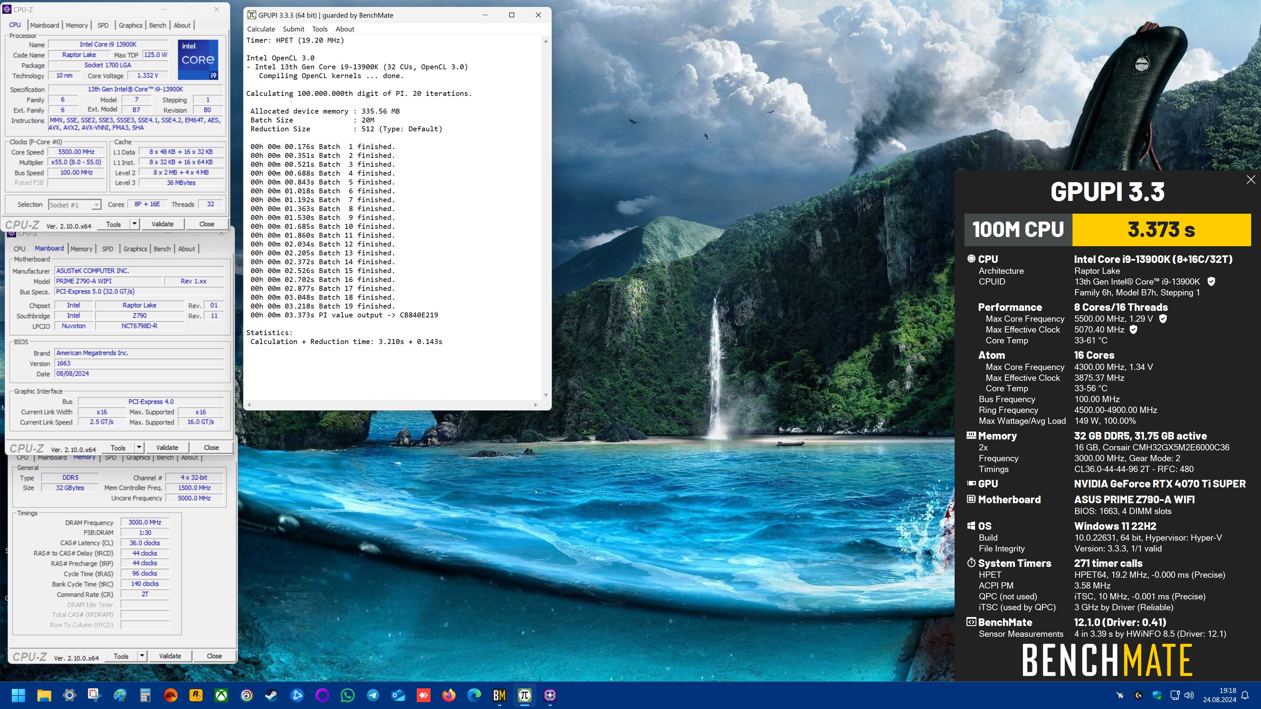Click the GPUPI output scroll-down arrow
Screen dimensions: 1261x709
[545, 395]
